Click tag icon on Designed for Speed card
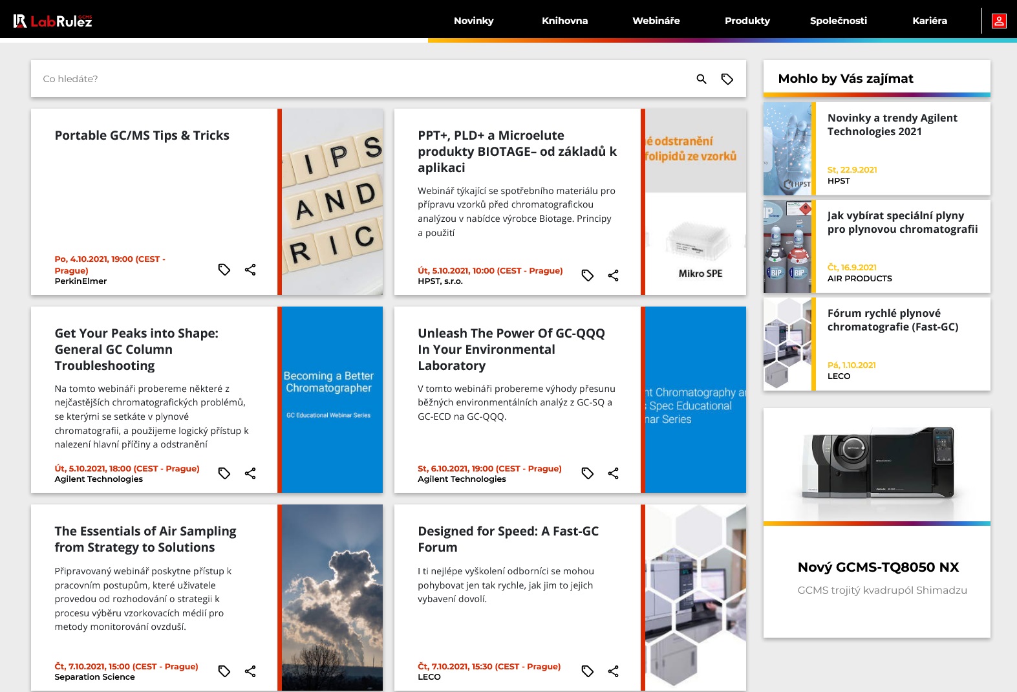This screenshot has width=1017, height=692. pos(588,671)
